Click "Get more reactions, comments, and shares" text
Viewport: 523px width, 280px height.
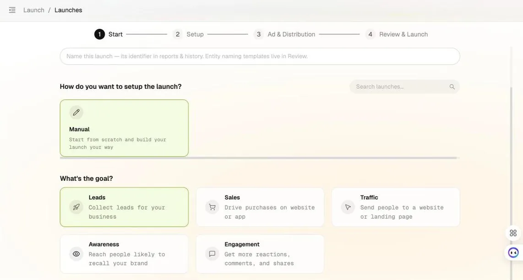click(x=259, y=258)
